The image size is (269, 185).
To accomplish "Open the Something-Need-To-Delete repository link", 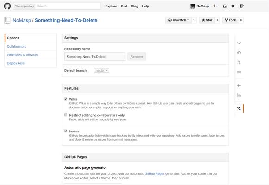I will [x=66, y=20].
